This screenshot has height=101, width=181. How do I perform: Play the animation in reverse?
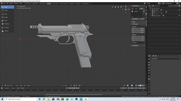pos(73,88)
